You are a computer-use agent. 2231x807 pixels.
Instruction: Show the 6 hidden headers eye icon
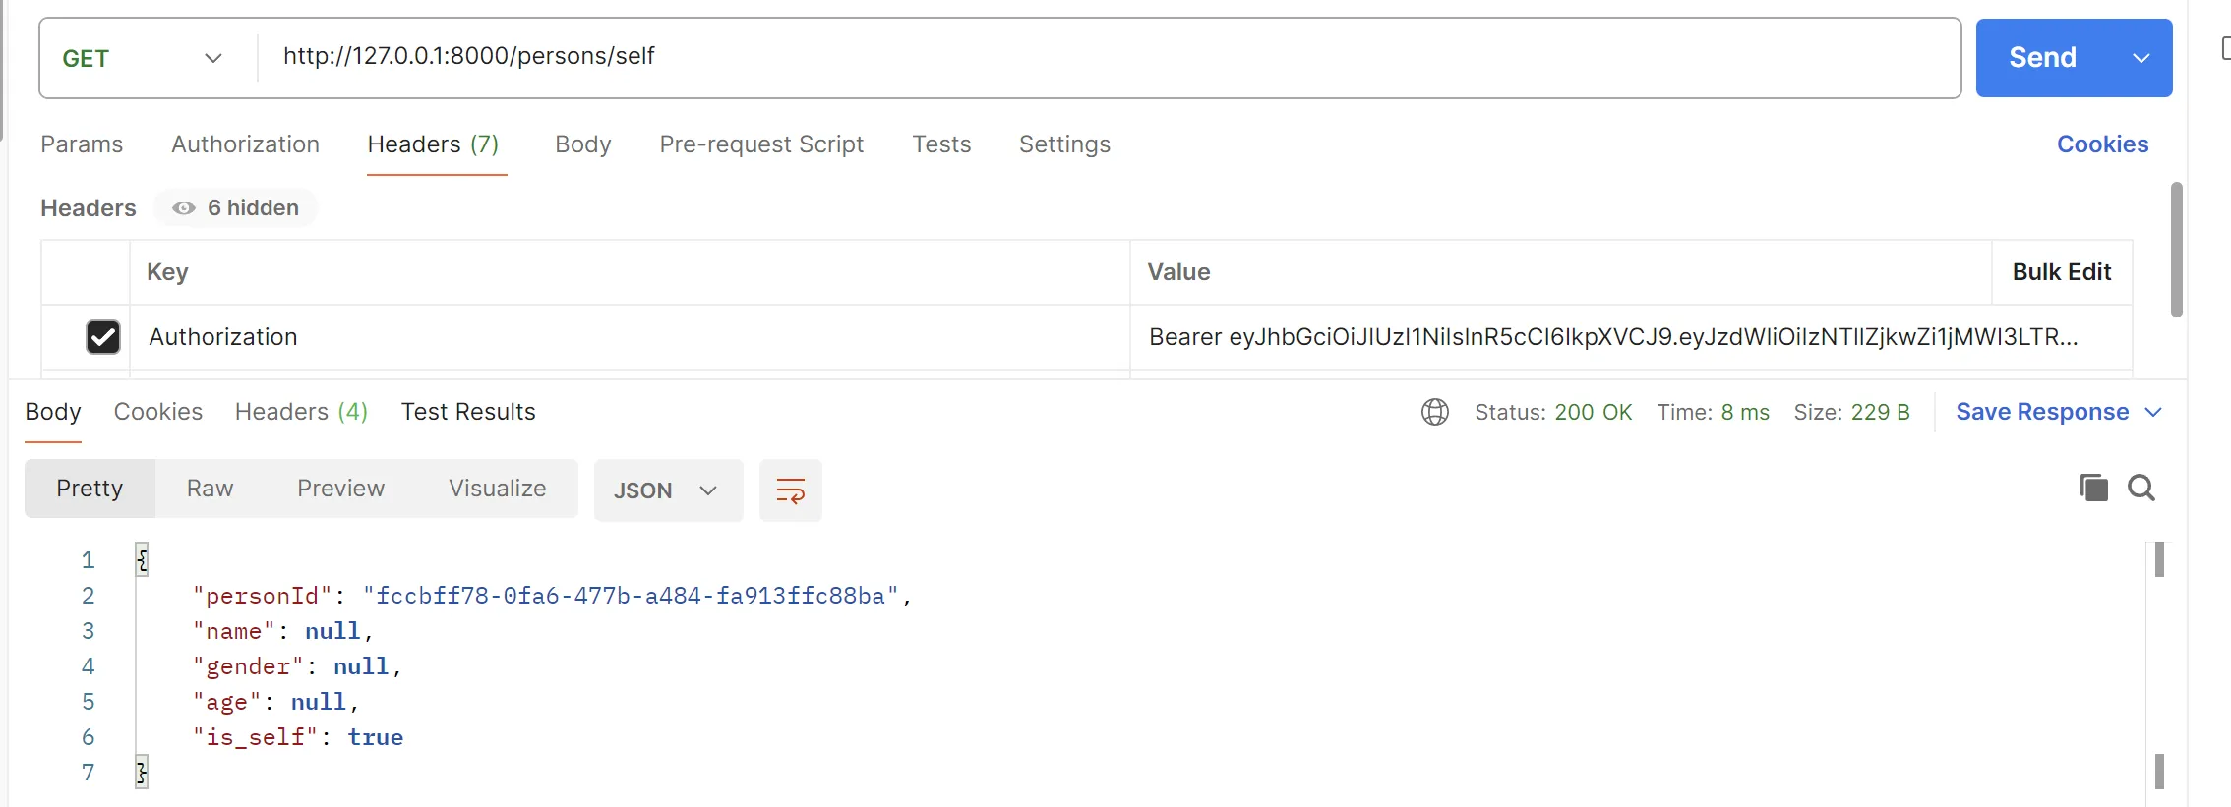pyautogui.click(x=184, y=208)
